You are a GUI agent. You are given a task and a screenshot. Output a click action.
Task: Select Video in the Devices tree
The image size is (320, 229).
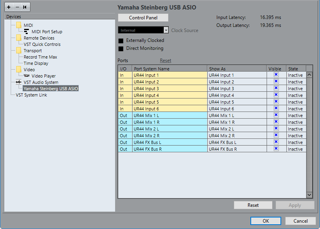point(29,70)
